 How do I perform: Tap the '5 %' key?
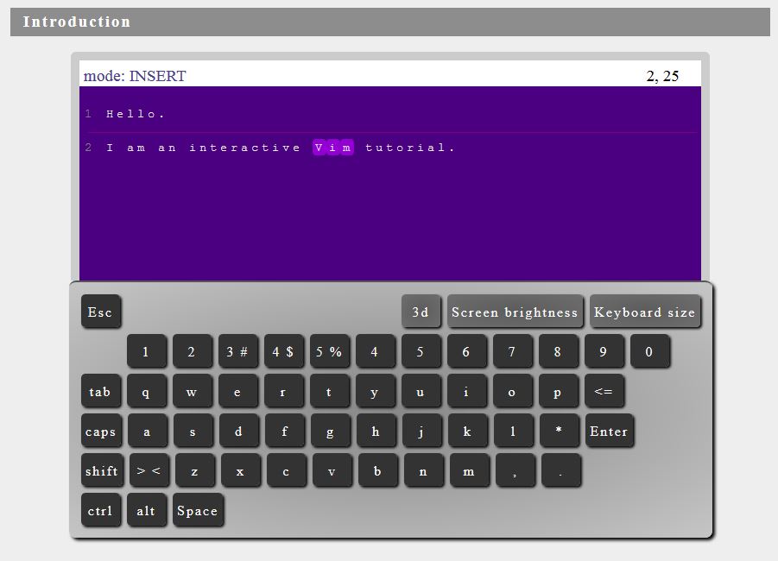[x=330, y=351]
